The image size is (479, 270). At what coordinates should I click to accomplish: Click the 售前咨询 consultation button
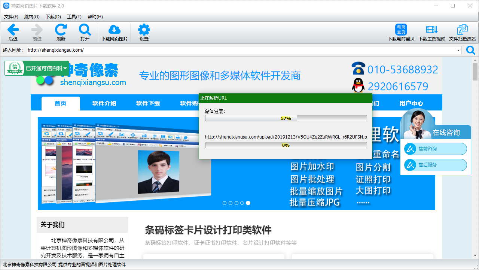[x=435, y=149]
